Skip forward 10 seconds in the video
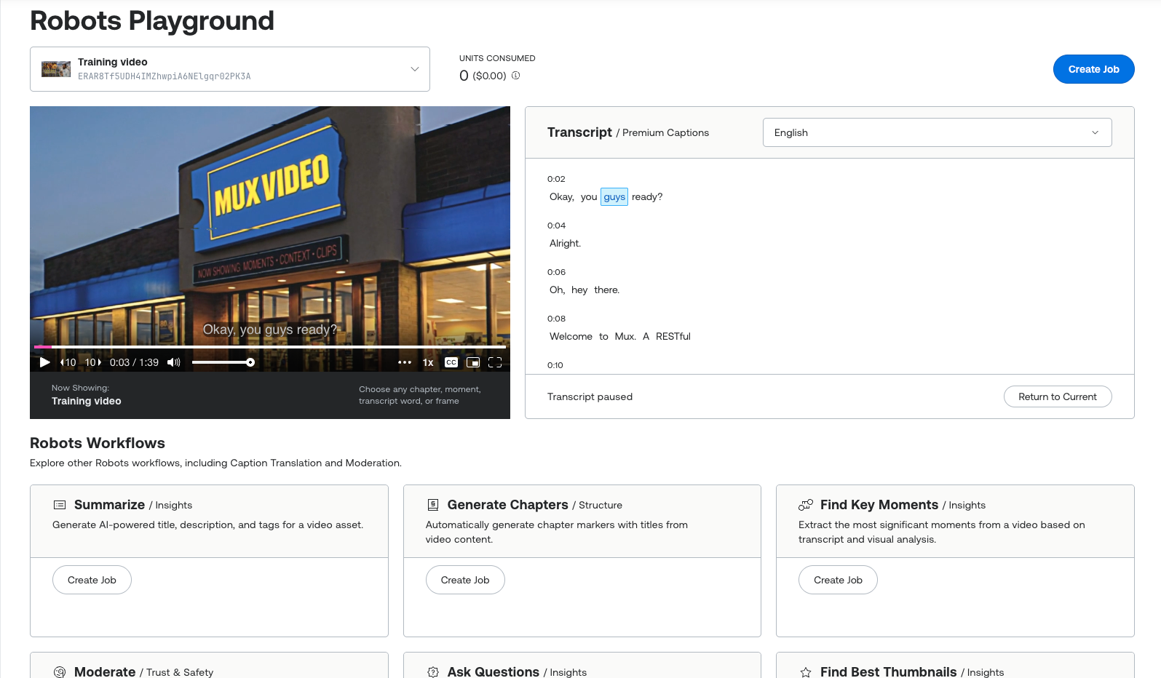 [93, 362]
